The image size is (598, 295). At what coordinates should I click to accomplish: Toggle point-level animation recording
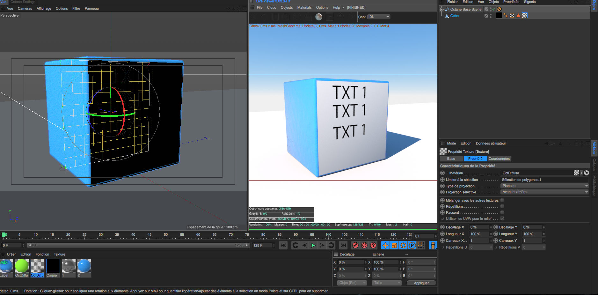click(421, 245)
